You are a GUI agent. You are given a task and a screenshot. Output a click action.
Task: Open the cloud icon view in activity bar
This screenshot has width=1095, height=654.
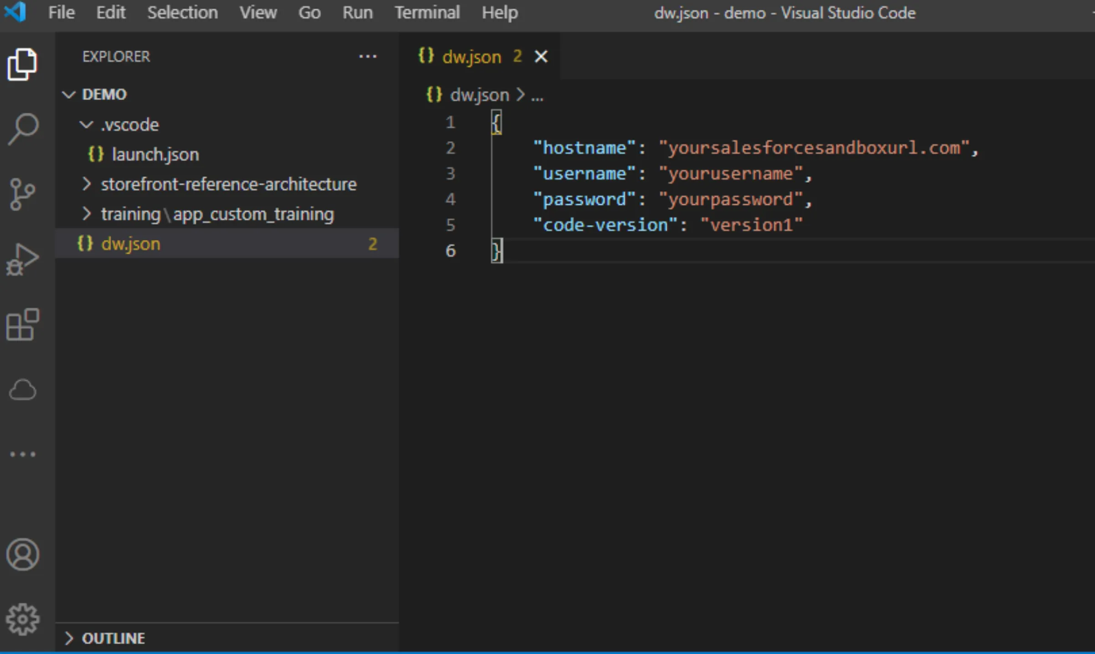click(x=22, y=390)
